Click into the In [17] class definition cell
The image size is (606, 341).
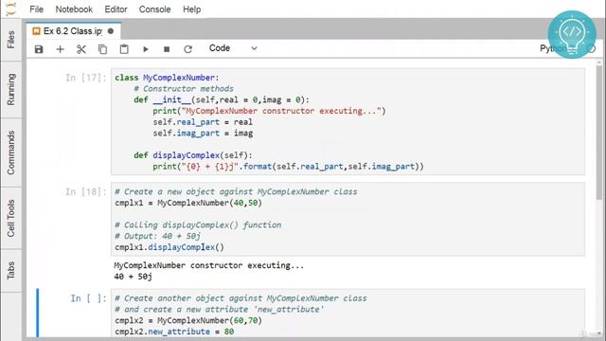pyautogui.click(x=348, y=122)
